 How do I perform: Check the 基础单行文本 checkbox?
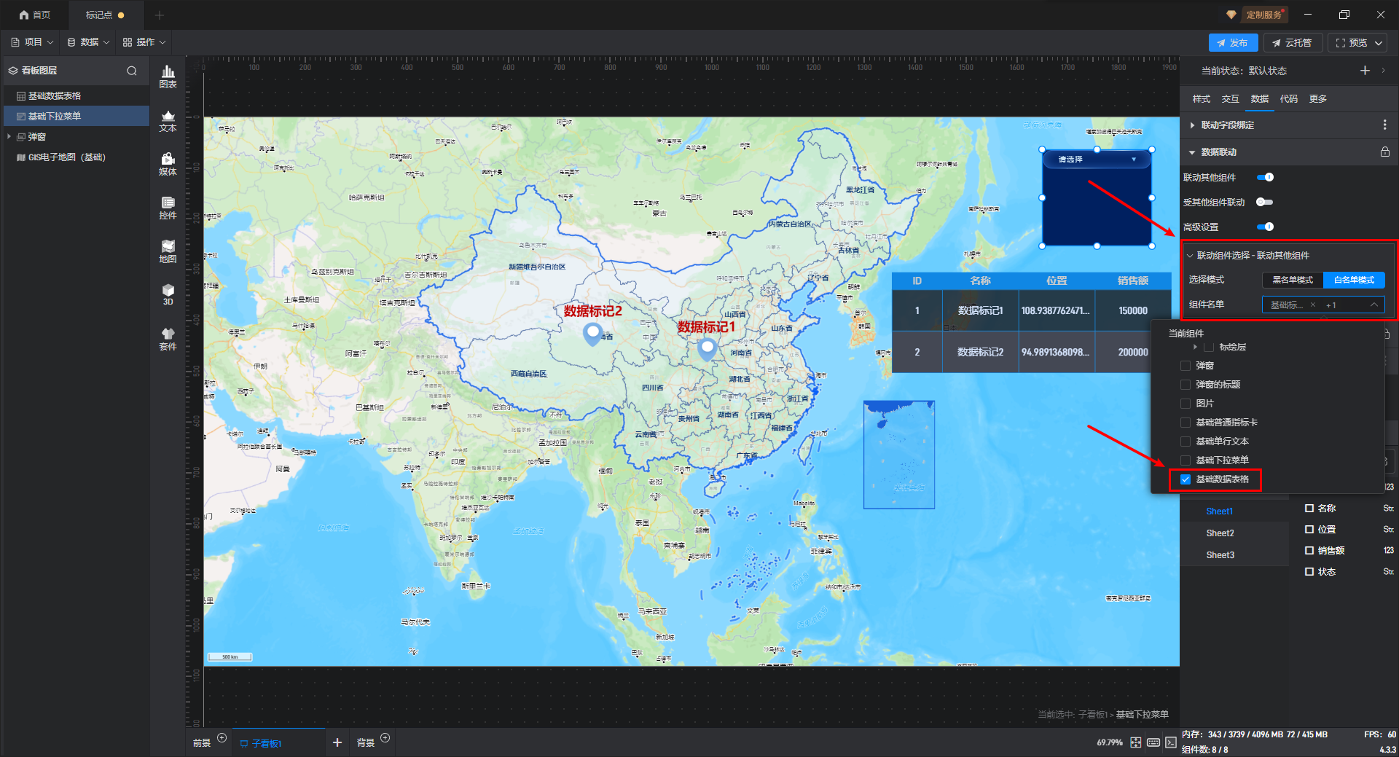[x=1186, y=442]
